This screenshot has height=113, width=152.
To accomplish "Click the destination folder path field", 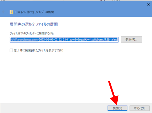I will tap(64, 39).
